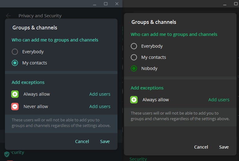
Task: Save settings in the left dialog
Action: pyautogui.click(x=105, y=141)
